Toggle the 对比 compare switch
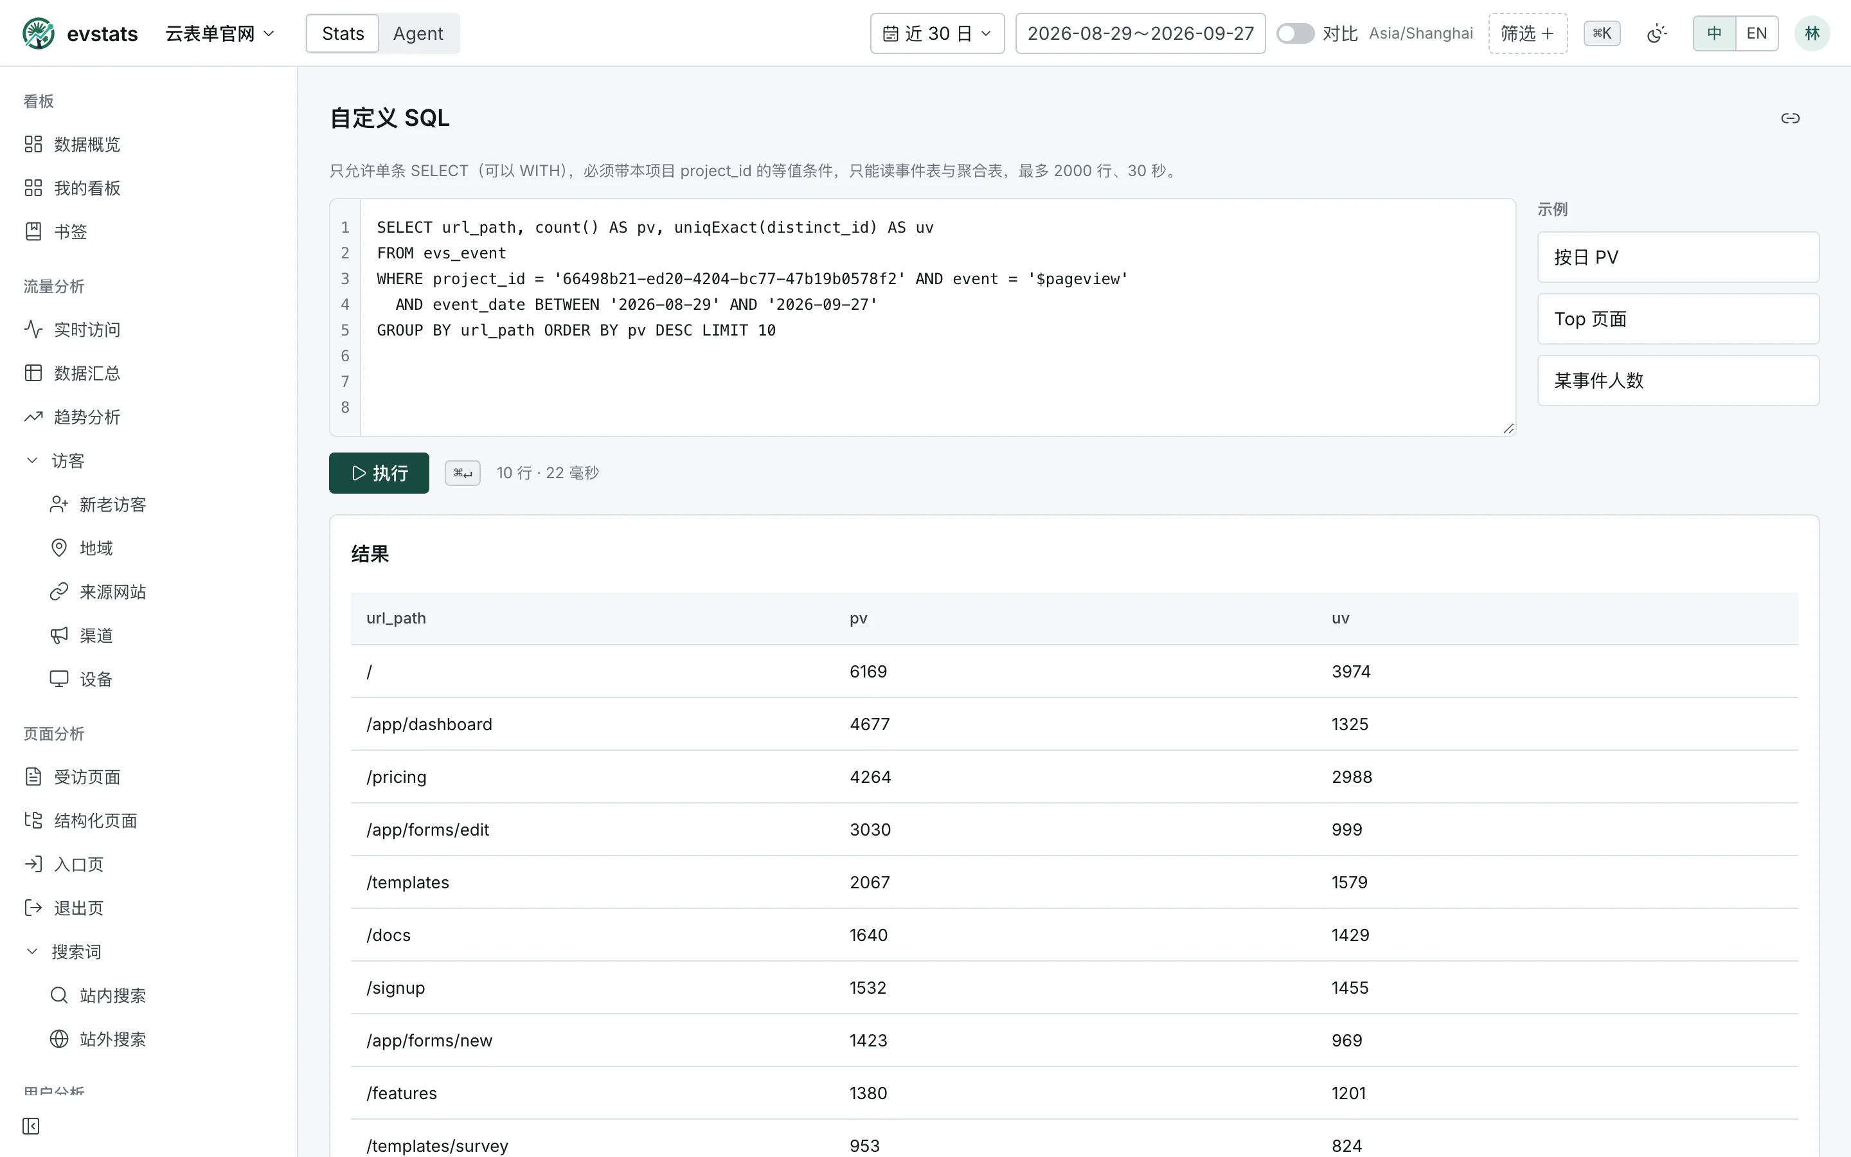Screen dimensions: 1851x1157 coord(1295,33)
